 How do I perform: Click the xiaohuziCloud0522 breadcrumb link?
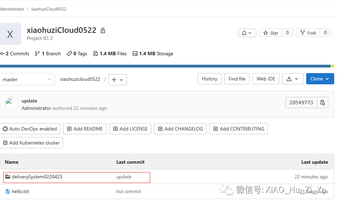49,9
